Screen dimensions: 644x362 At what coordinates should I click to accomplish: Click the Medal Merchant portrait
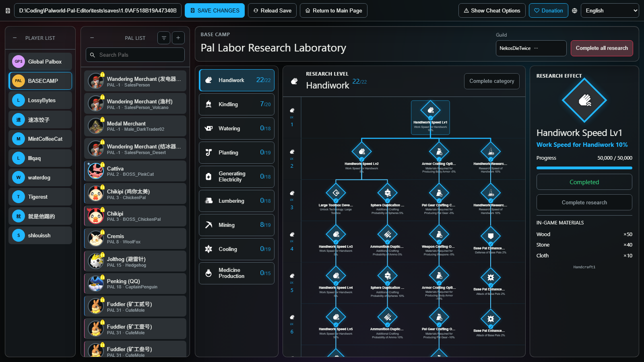(96, 126)
